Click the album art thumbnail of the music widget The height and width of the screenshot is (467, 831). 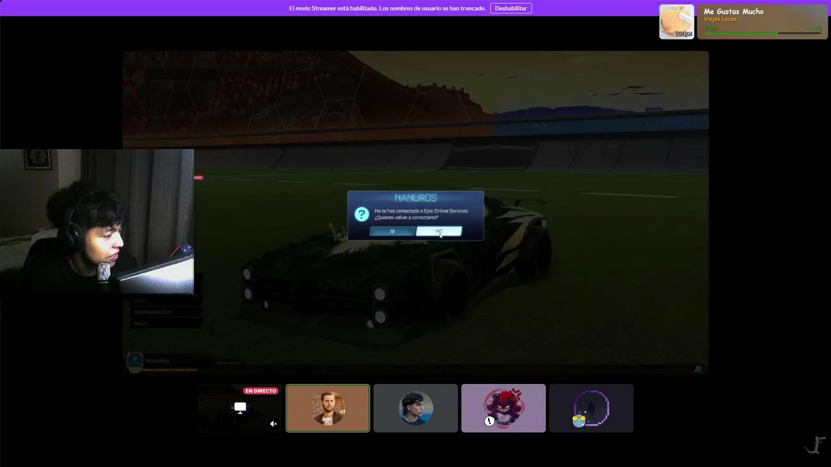coord(676,22)
